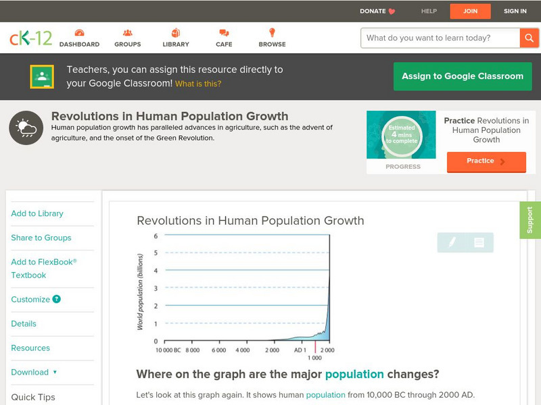The height and width of the screenshot is (405, 541).
Task: Click the Practice button arrow icon
Action: click(502, 161)
